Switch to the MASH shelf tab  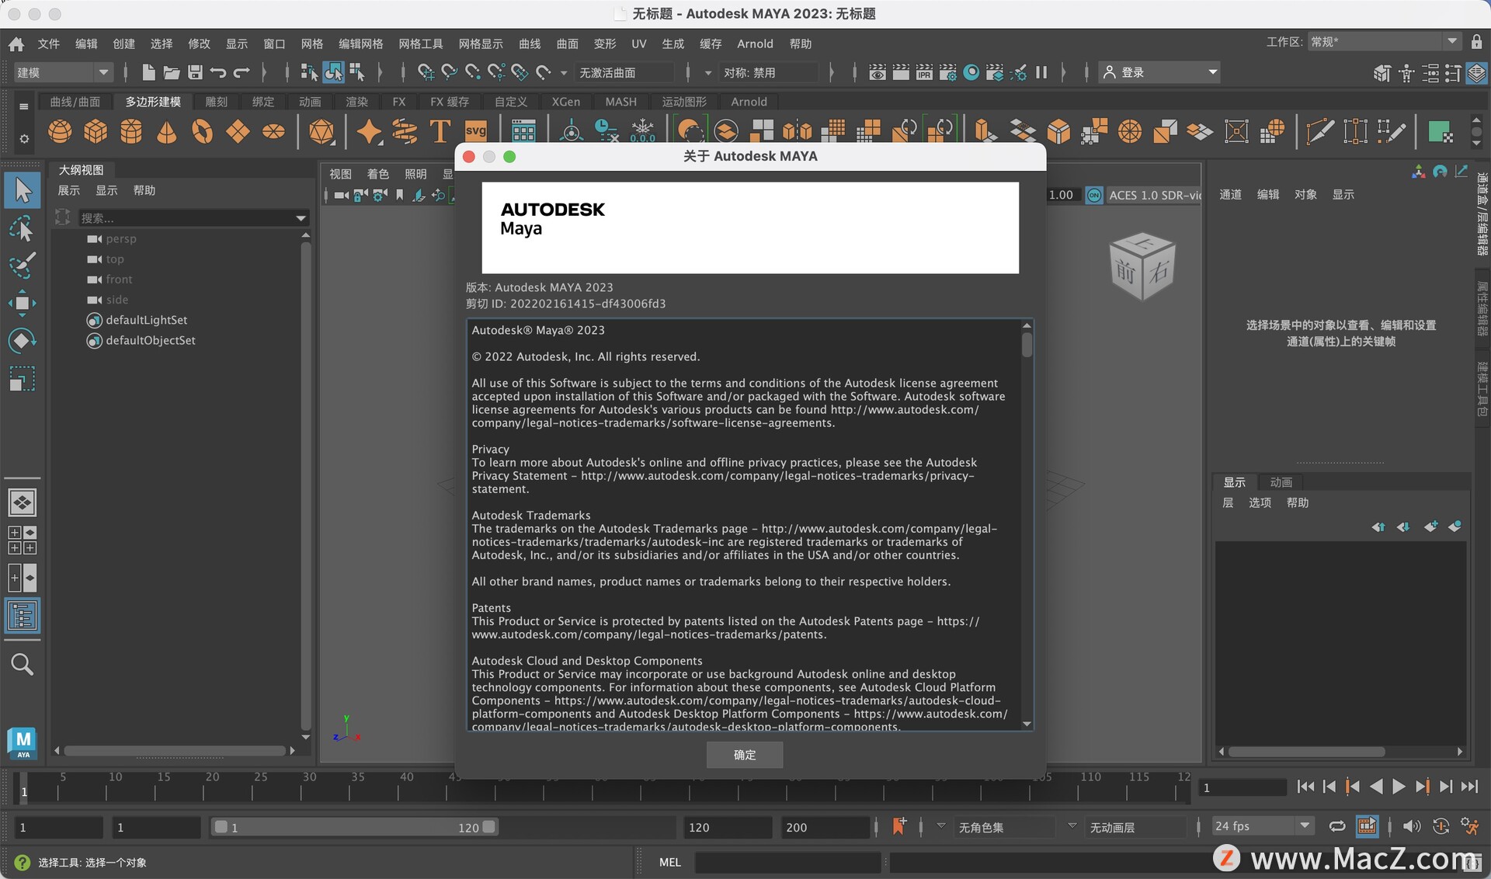pos(620,102)
